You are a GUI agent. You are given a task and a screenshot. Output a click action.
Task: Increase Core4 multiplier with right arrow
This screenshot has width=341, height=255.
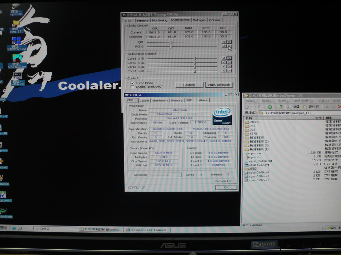point(229,71)
